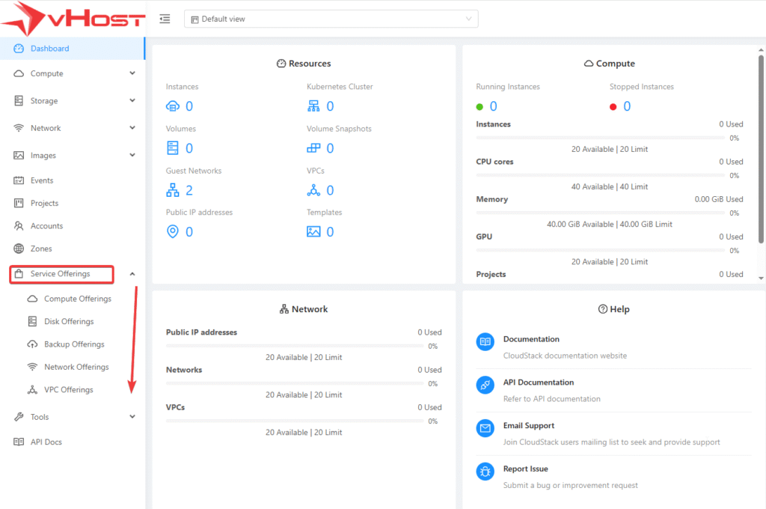
Task: Open the Events sidebar item
Action: [x=42, y=180]
